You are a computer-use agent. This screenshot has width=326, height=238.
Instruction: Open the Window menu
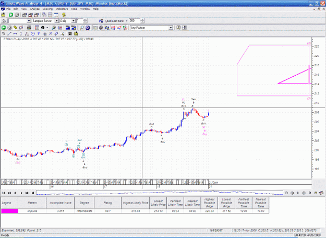pos(85,9)
